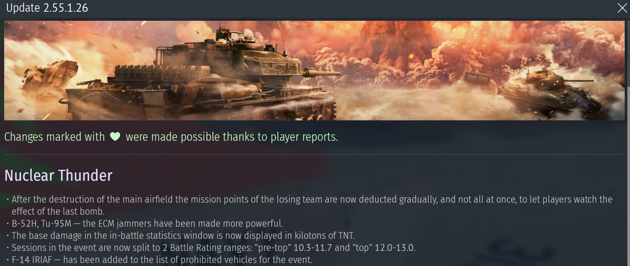Select the main airfield destruction changelog entry

point(312,205)
